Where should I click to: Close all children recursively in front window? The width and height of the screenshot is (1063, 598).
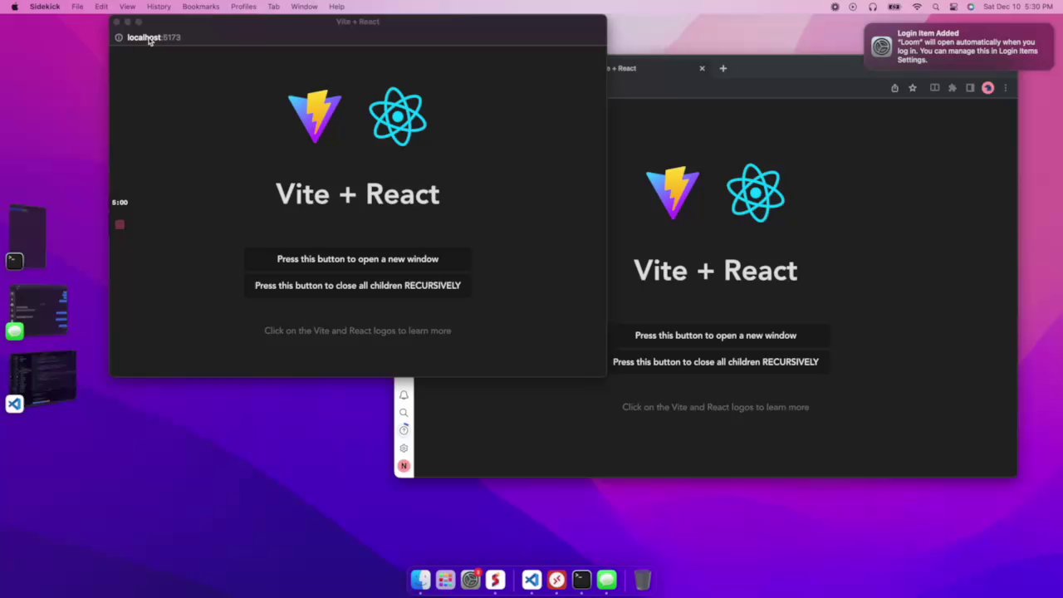pos(358,286)
